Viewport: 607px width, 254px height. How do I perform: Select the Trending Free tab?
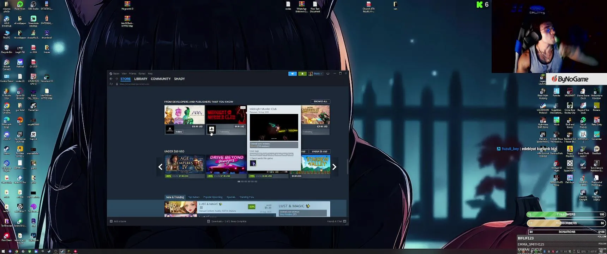(246, 197)
